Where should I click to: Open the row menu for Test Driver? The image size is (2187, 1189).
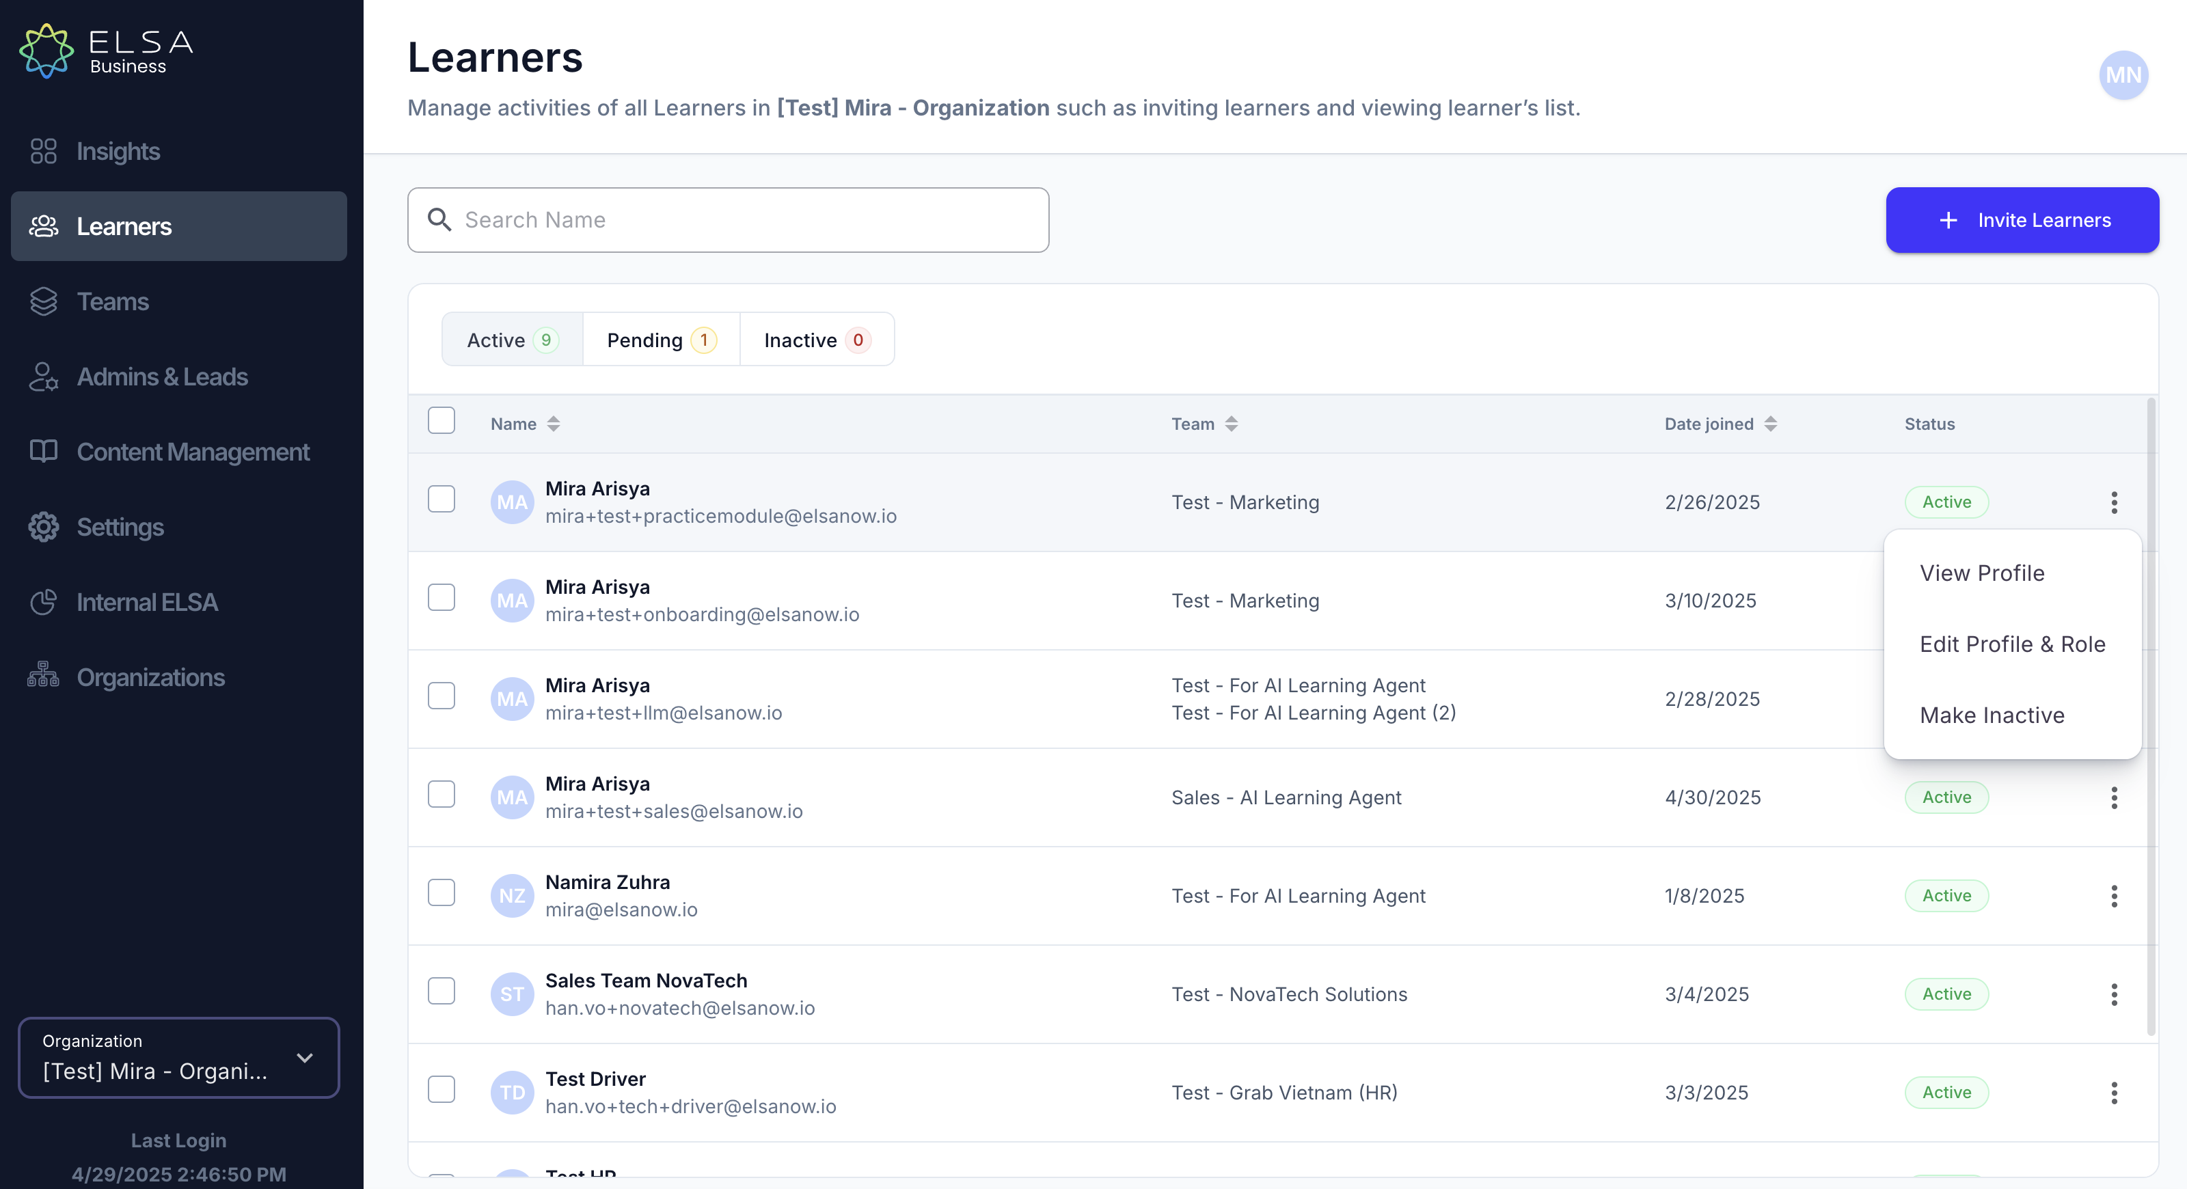[x=2114, y=1093]
